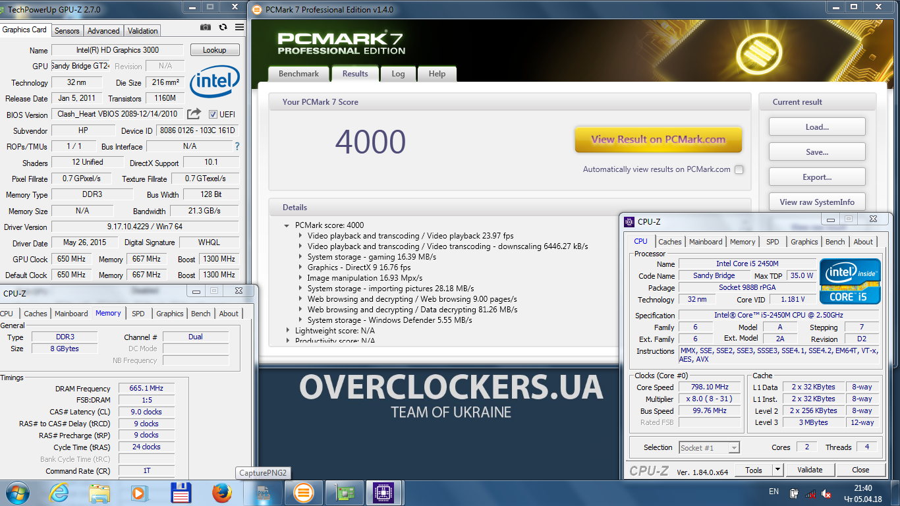The height and width of the screenshot is (506, 900).
Task: Expand System storage - gaming row
Action: point(300,257)
